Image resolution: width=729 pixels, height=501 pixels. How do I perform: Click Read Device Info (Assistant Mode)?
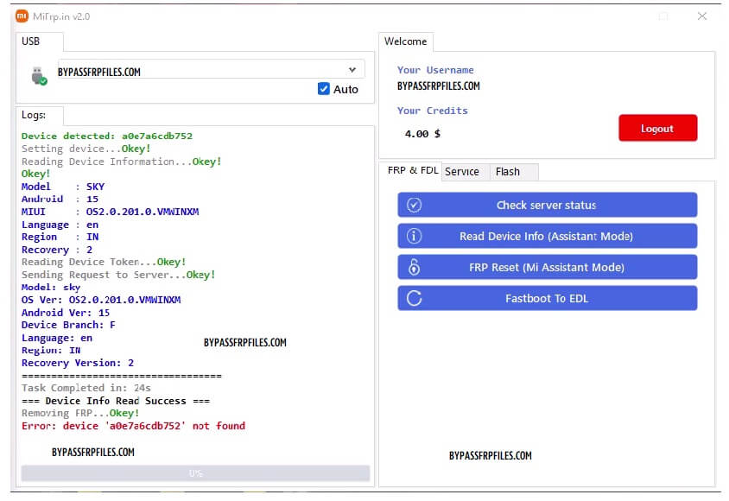(x=548, y=236)
